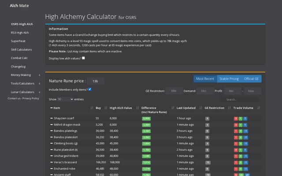Expand the Climbing boots (g) row icon
Viewport: 282px width, 176px height.
pos(52,143)
